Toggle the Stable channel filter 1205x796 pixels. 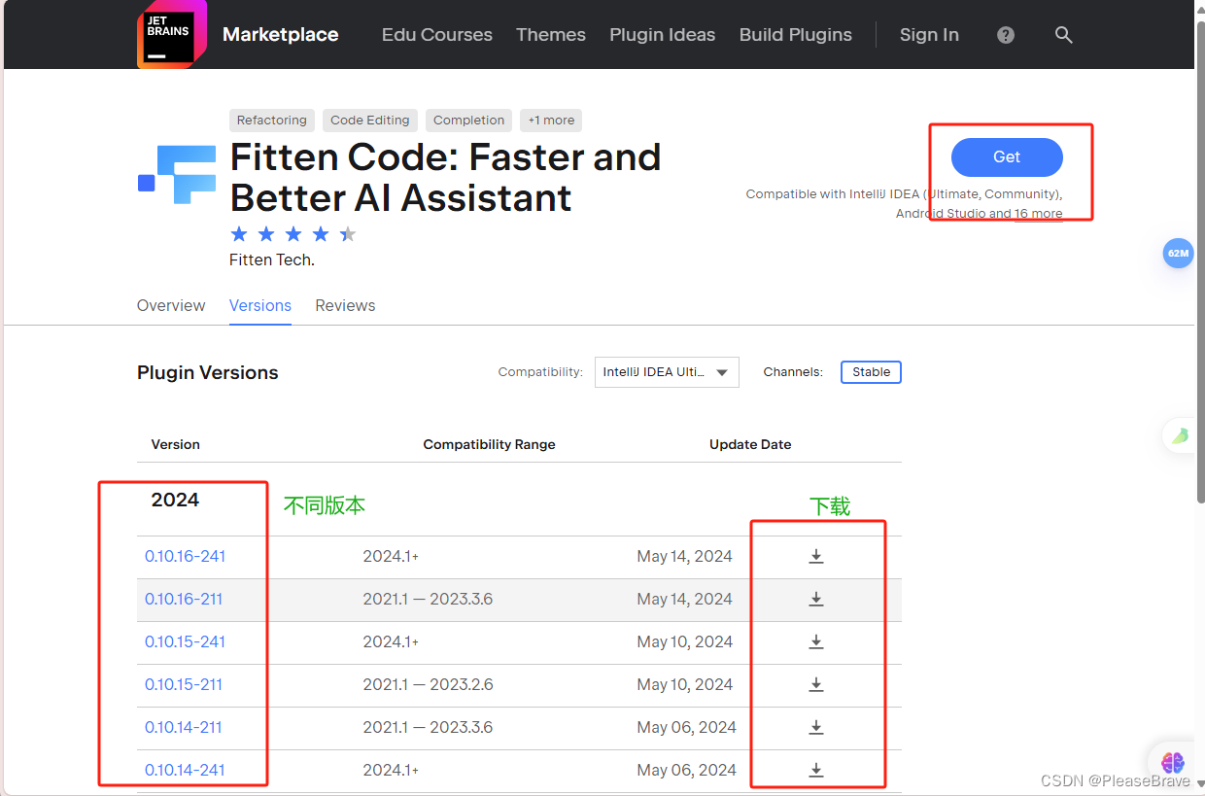click(871, 372)
